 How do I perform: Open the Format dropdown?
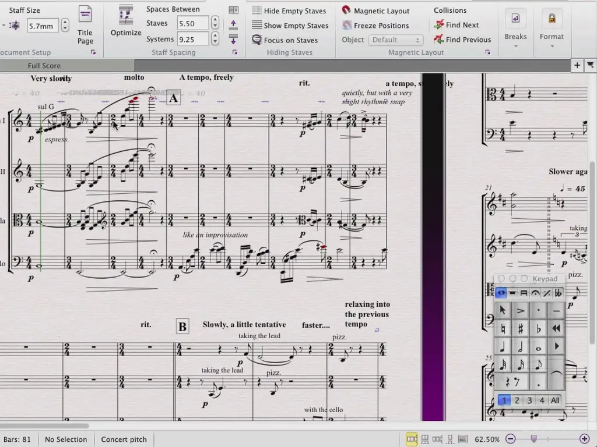coord(552,29)
